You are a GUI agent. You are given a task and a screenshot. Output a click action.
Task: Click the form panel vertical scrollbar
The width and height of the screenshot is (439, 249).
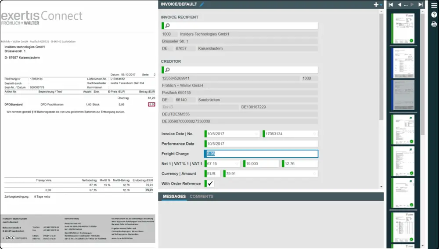point(381,67)
